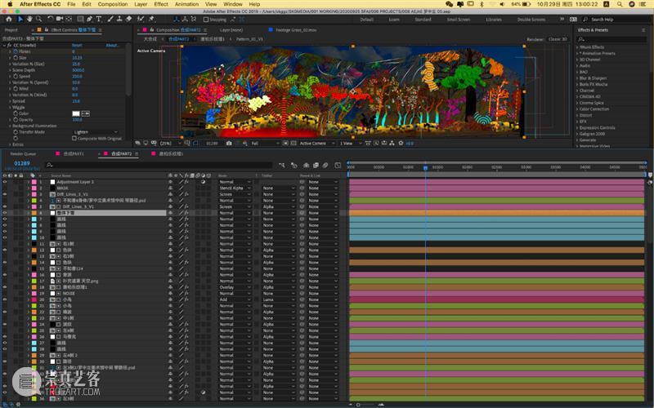Image resolution: width=654 pixels, height=408 pixels.
Task: Expand the Animation Presets category
Action: [578, 53]
